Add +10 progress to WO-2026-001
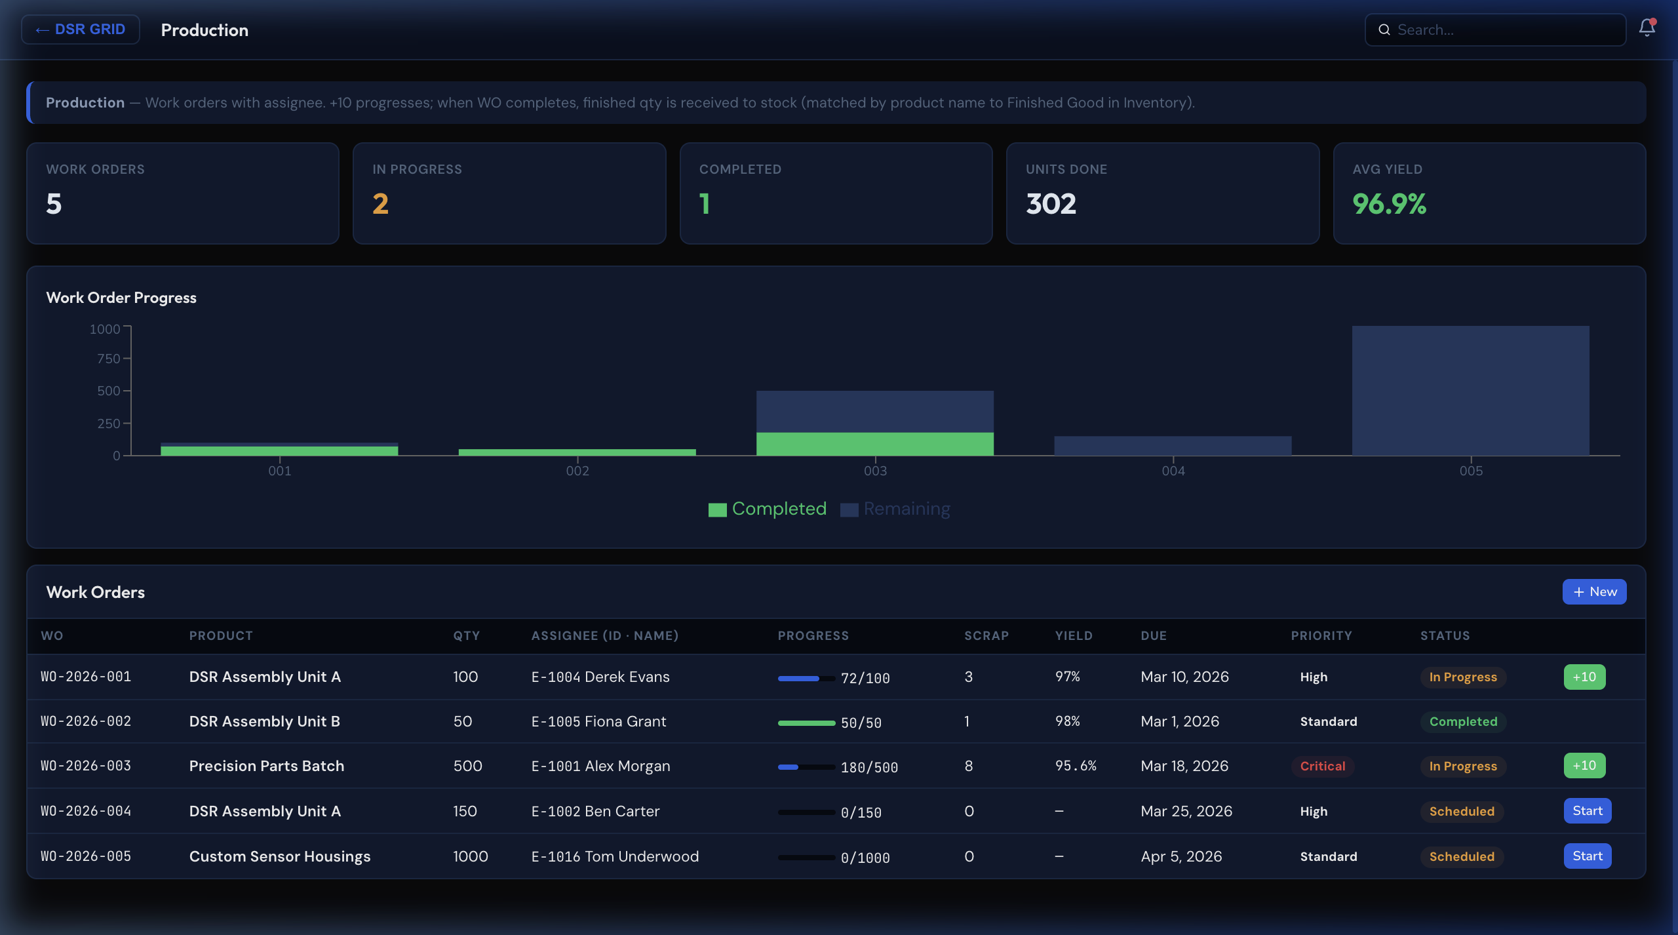Image resolution: width=1678 pixels, height=935 pixels. (x=1584, y=677)
